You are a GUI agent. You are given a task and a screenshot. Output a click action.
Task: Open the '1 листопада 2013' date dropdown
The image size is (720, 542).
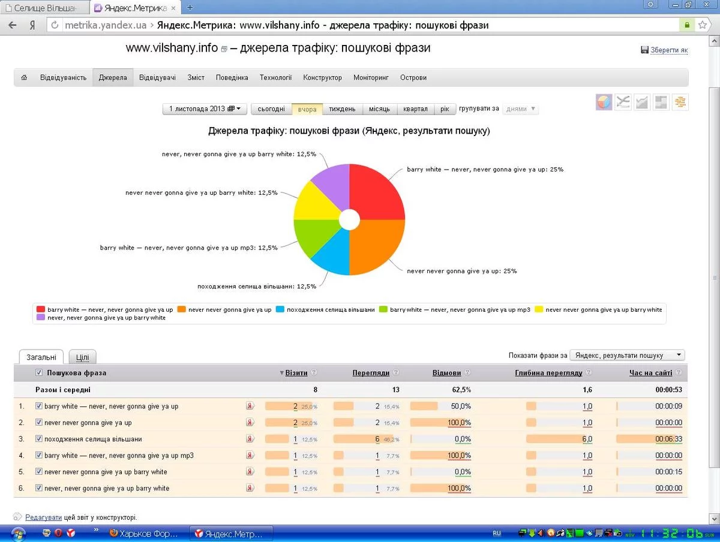coord(205,109)
